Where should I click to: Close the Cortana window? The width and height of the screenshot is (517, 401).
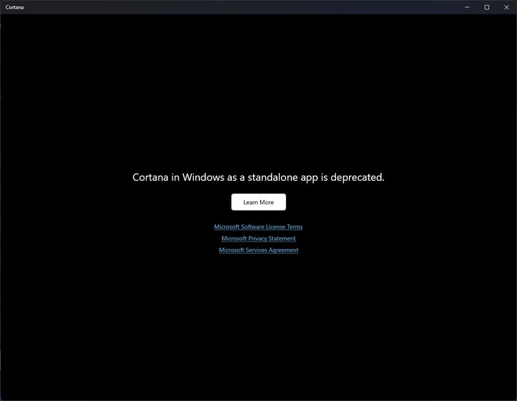[x=506, y=7]
